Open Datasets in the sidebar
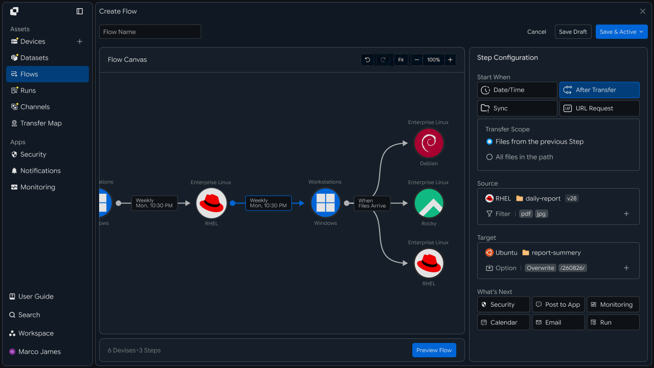Viewport: 654px width, 368px height. [48, 58]
